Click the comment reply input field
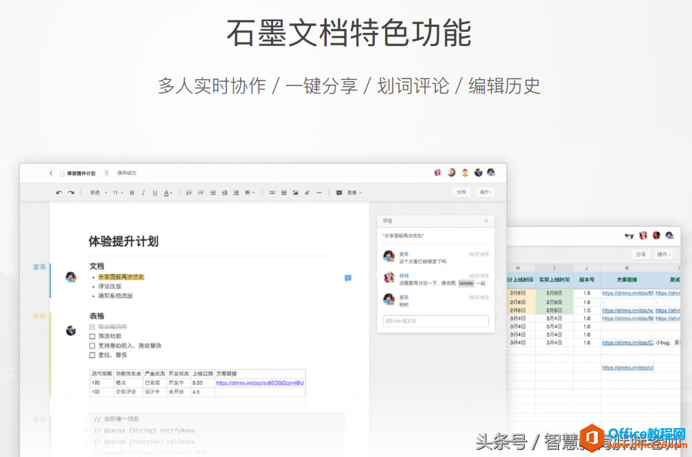Viewport: 692px width, 457px height. 435,321
